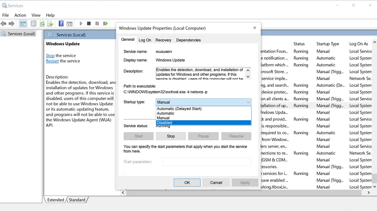
Task: Select the 'entation Foun...' service row
Action: [x=316, y=52]
